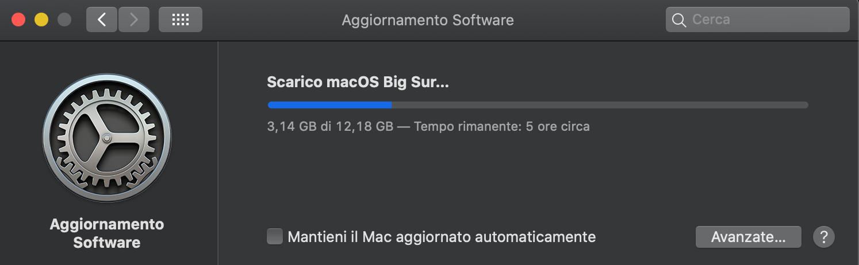Show all preferences via grid icon

[x=181, y=20]
